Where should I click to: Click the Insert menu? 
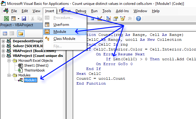click(x=50, y=11)
